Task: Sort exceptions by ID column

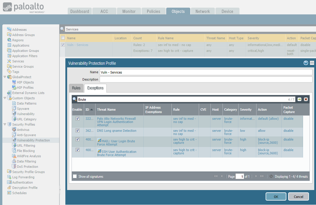Action: click(89, 109)
